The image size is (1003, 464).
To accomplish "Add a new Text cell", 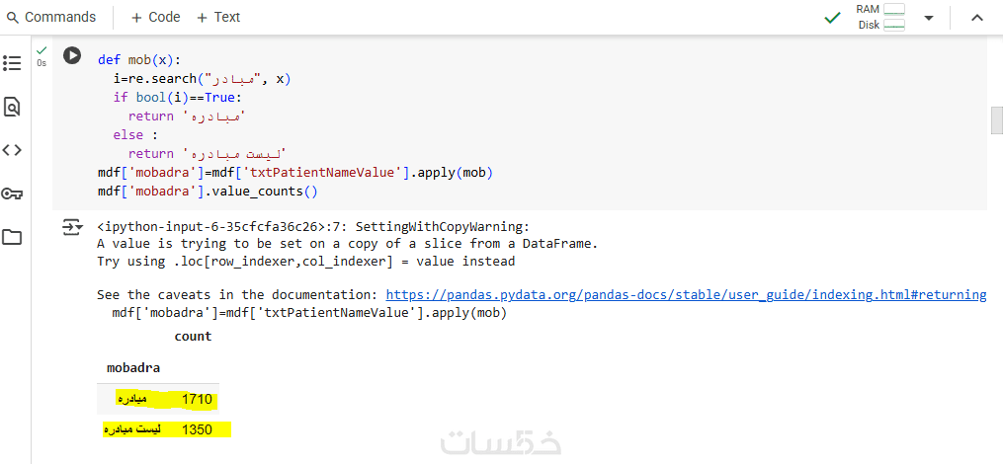I will (218, 17).
